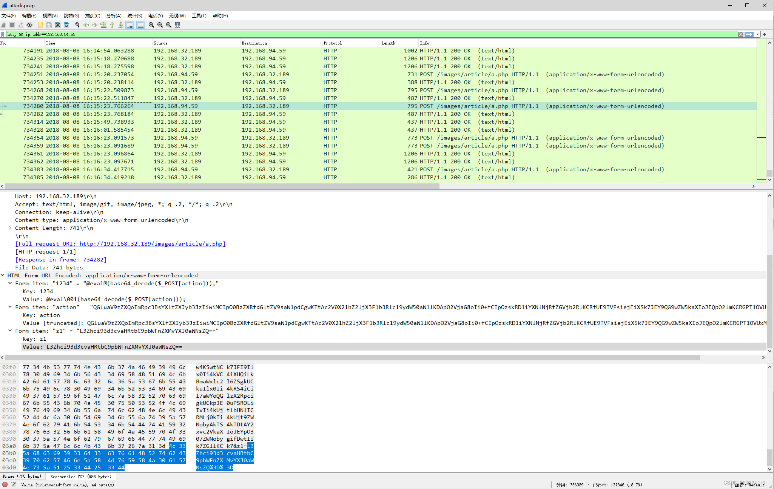Follow the Full request URI link
The width and height of the screenshot is (774, 489).
[120, 244]
